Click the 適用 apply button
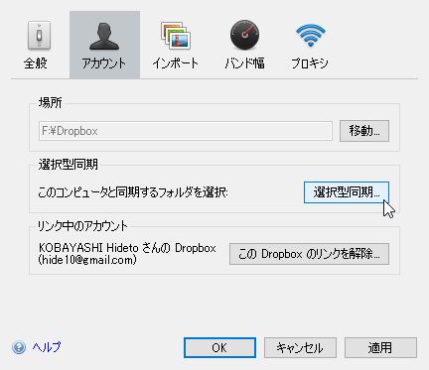The image size is (429, 370). click(x=380, y=347)
